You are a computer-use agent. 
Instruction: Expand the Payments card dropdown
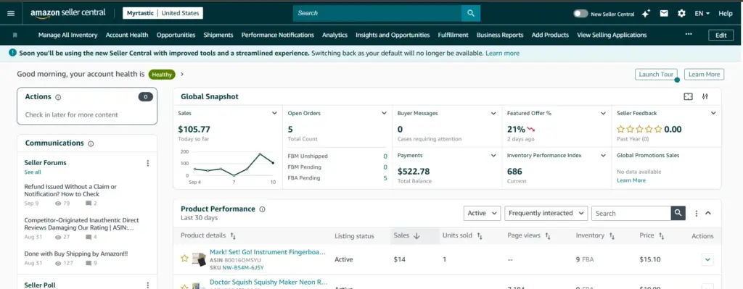click(493, 156)
